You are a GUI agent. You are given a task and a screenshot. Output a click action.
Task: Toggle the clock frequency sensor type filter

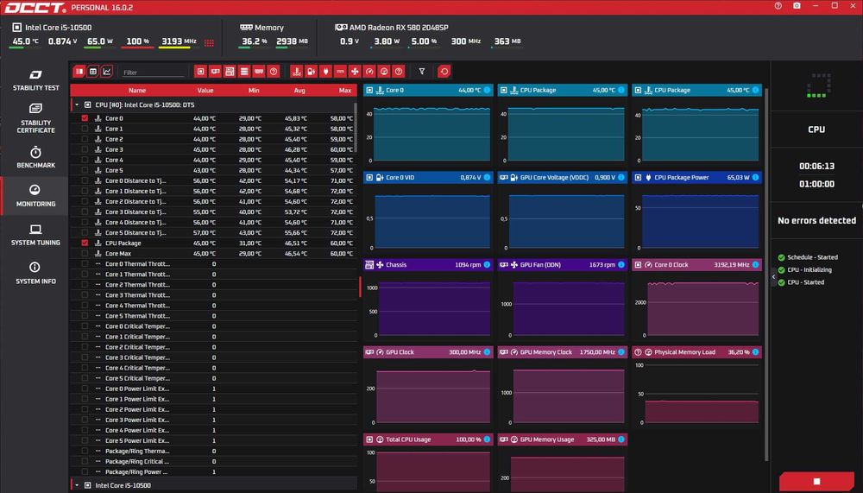[369, 72]
